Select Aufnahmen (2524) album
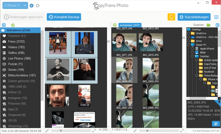The width and height of the screenshot is (221, 134). [21, 30]
